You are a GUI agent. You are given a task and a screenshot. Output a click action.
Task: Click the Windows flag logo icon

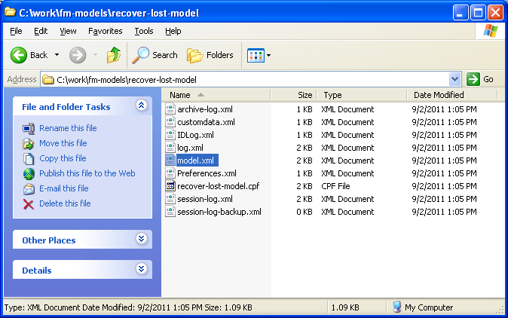(x=490, y=31)
